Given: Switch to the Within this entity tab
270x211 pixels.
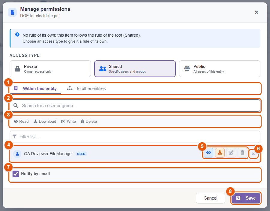Looking at the screenshot, I should [x=36, y=89].
